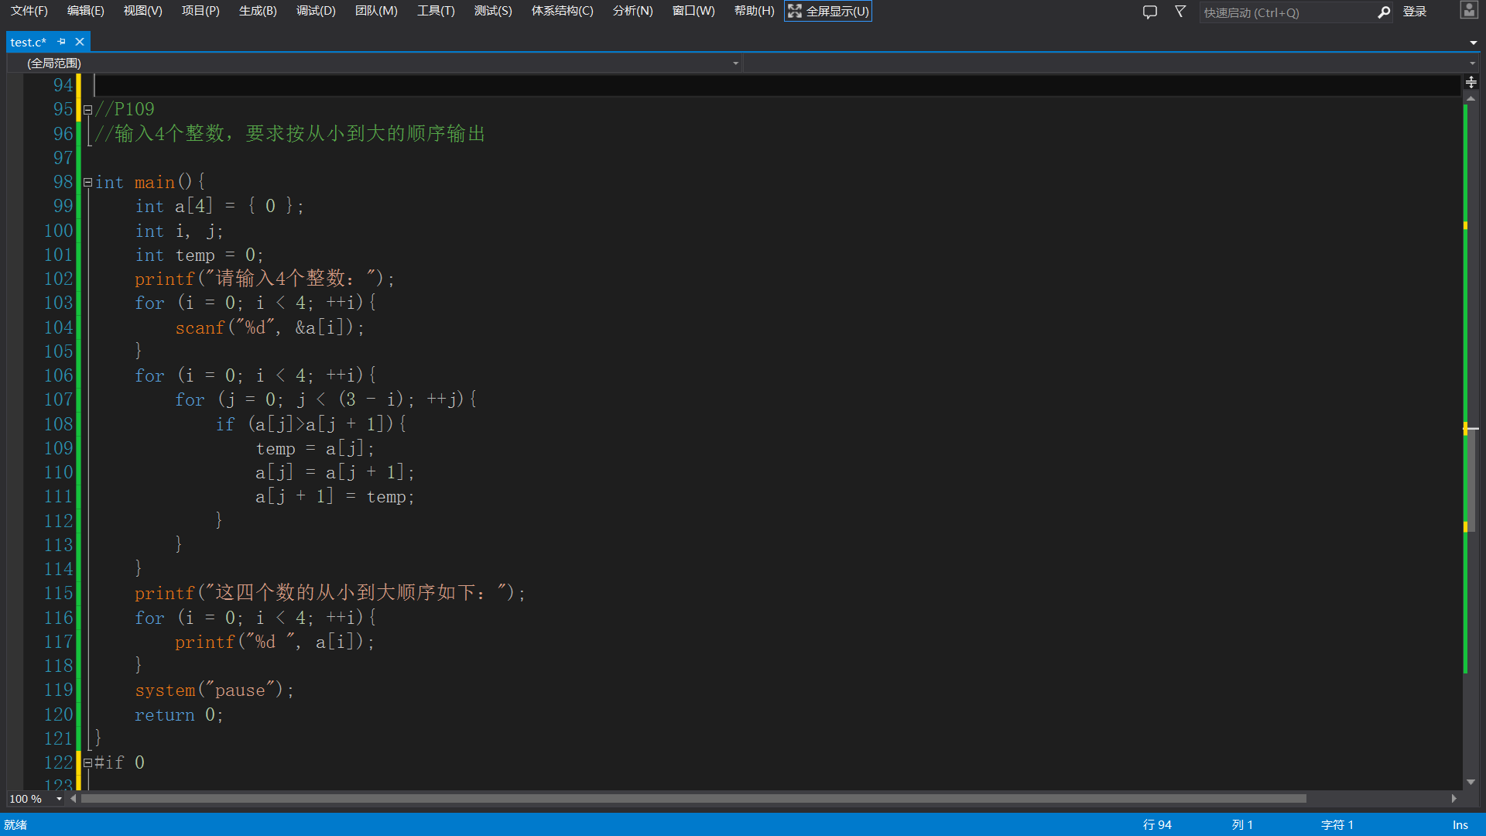Open the 生成(B) build menu
This screenshot has height=836, width=1486.
point(258,11)
